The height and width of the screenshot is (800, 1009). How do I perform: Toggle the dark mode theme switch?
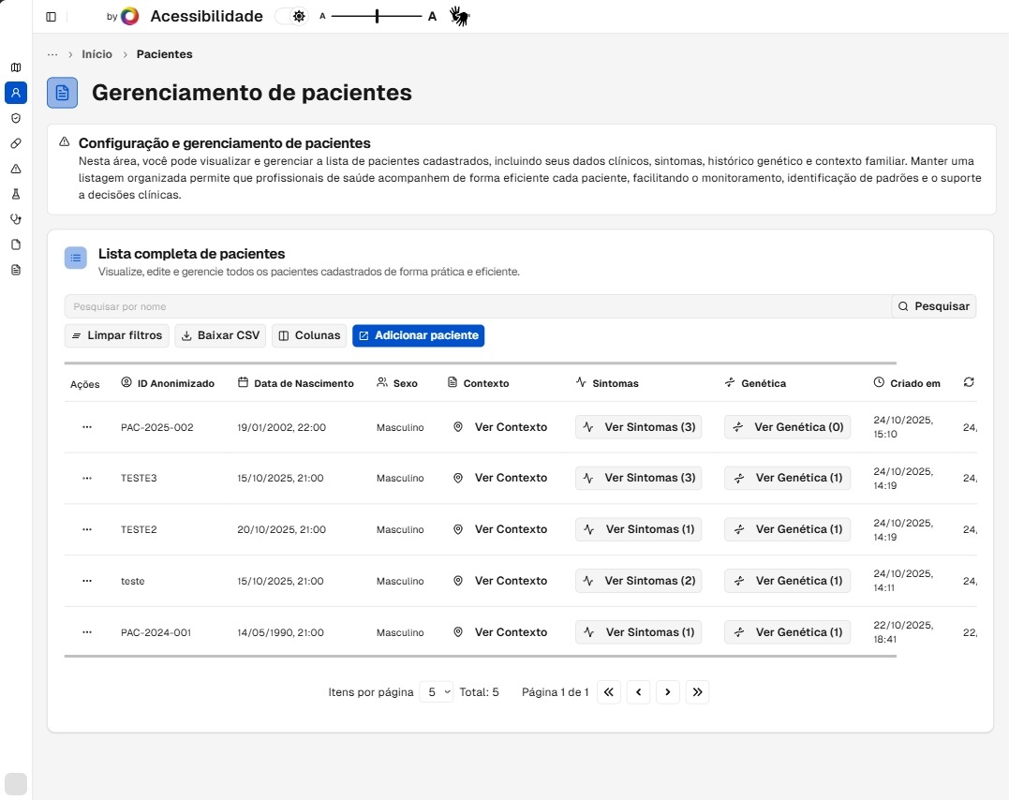click(x=291, y=16)
